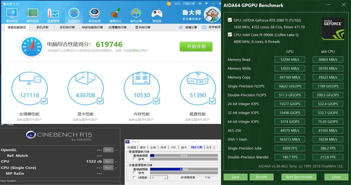Click the large blue speedometer score icon
The height and width of the screenshot is (185, 351).
coord(32,47)
